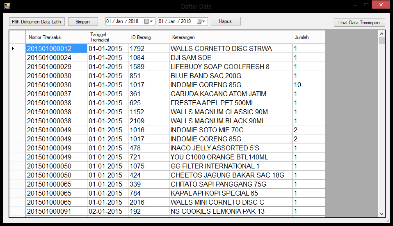Screen dimensions: 393x226
Task: Click the scrollbar up arrow of the grid
Action: tap(382, 34)
